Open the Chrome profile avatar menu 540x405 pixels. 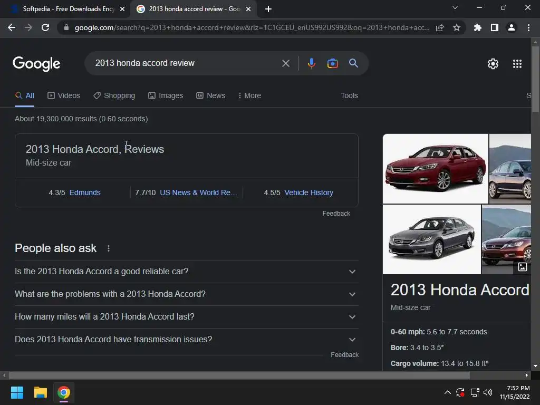pos(512,27)
